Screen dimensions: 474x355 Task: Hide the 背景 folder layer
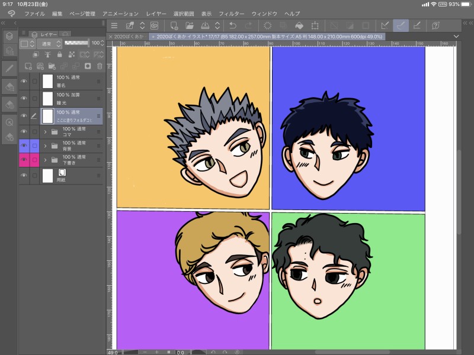click(x=24, y=146)
